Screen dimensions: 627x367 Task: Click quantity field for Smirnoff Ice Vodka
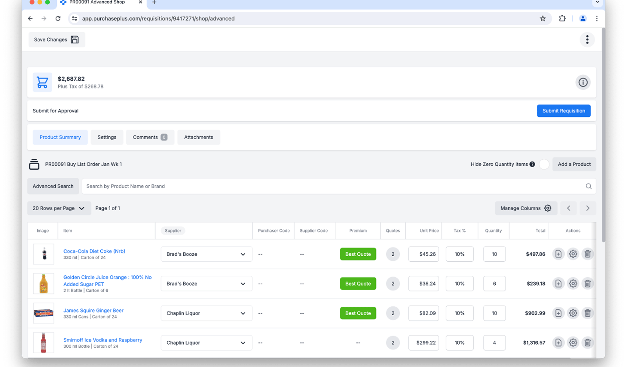point(494,343)
